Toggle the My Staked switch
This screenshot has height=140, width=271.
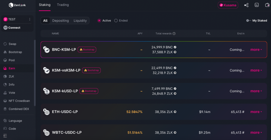248,21
